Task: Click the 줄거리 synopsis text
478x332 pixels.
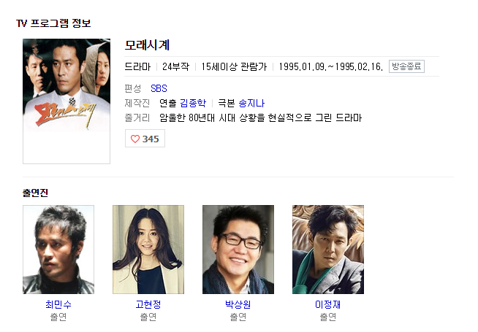Action: 261,117
